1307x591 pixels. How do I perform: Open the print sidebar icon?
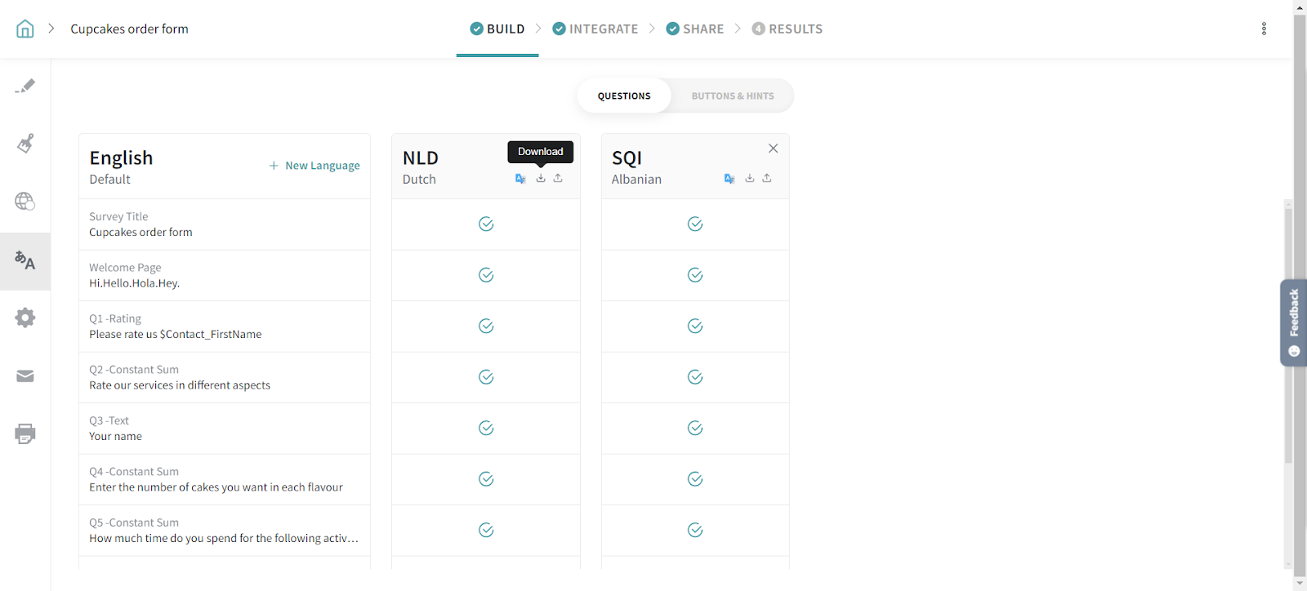[x=25, y=433]
